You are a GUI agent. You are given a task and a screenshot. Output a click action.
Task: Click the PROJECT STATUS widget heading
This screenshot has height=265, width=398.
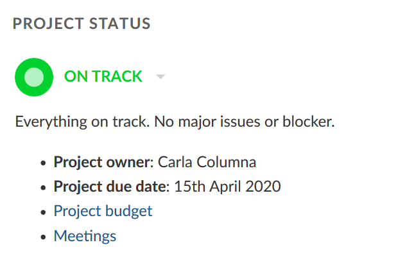[x=82, y=24]
